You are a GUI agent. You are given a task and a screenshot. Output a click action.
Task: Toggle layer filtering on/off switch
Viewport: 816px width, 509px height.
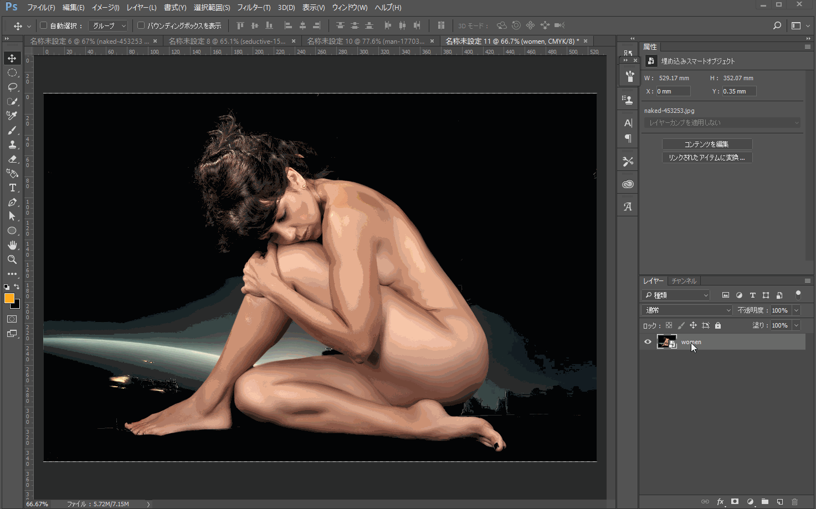coord(798,295)
